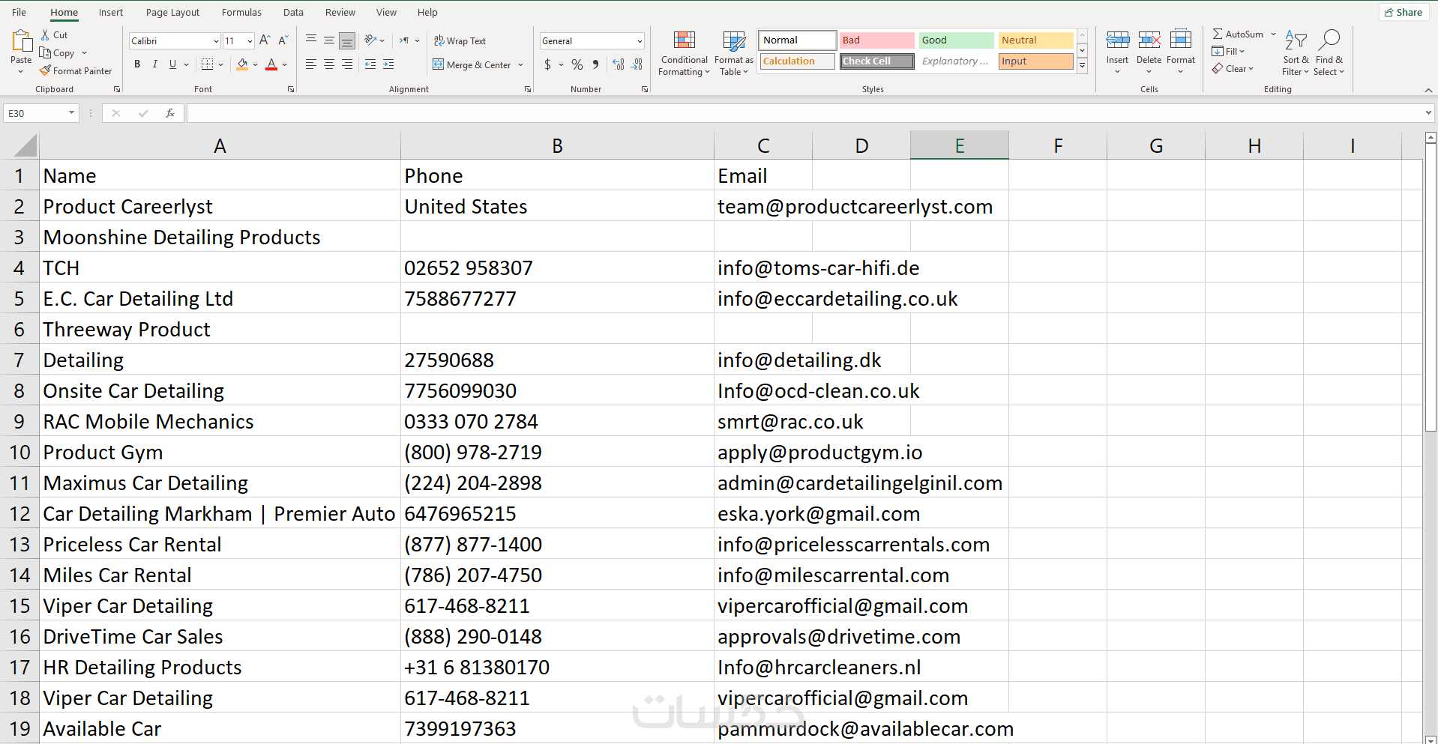Toggle Underline formatting

tap(172, 64)
